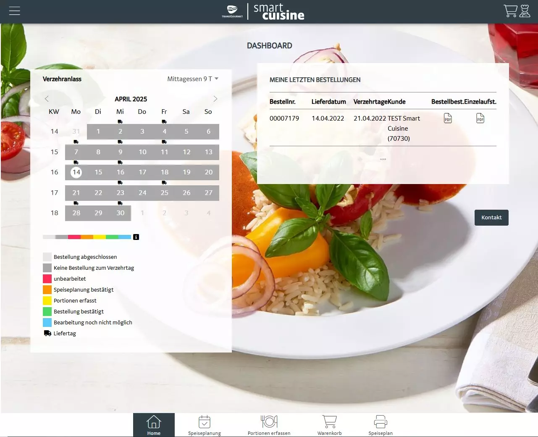Screen dimensions: 538x437
Task: Click order number 00007179
Action: click(x=284, y=118)
